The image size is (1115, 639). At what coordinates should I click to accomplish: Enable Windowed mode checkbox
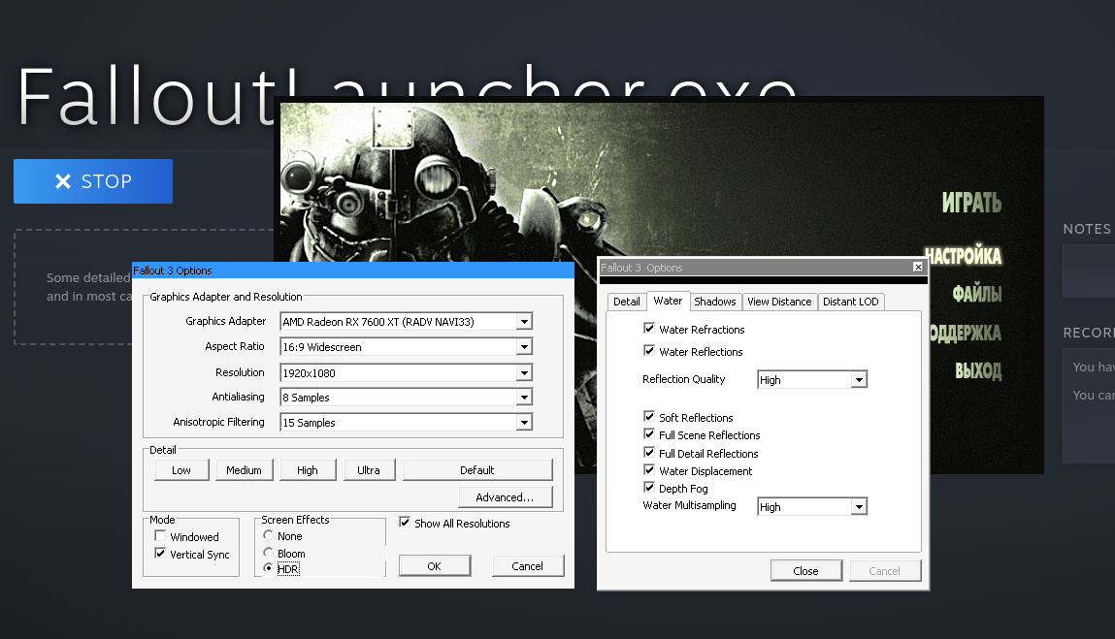pyautogui.click(x=161, y=536)
